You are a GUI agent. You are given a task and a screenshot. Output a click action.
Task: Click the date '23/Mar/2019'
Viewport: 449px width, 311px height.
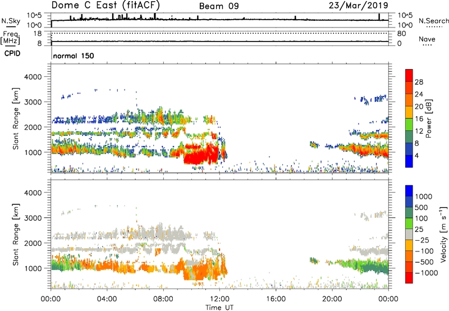[x=358, y=6]
